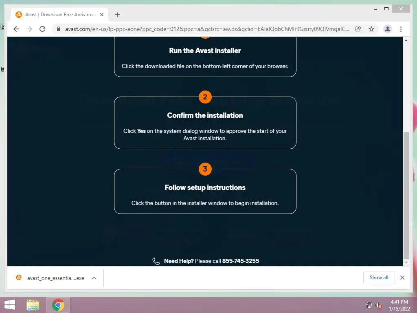The image size is (417, 313).
Task: Close the downloads bar
Action: (402, 278)
